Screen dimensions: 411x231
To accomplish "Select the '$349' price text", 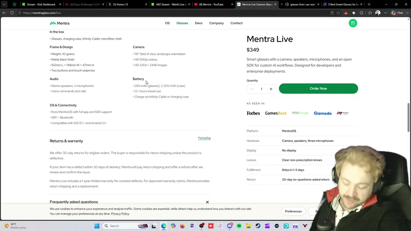I will [x=253, y=50].
